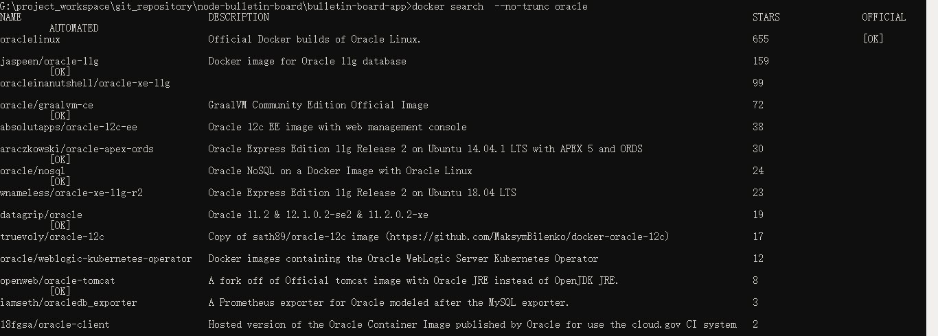This screenshot has height=336, width=938.
Task: Click the datagrip/oracle image name
Action: [41, 215]
